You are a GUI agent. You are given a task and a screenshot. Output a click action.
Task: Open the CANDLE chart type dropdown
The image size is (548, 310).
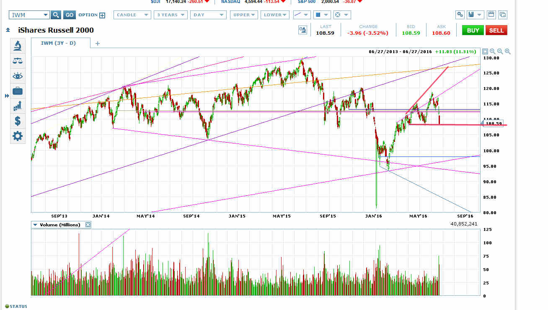132,15
